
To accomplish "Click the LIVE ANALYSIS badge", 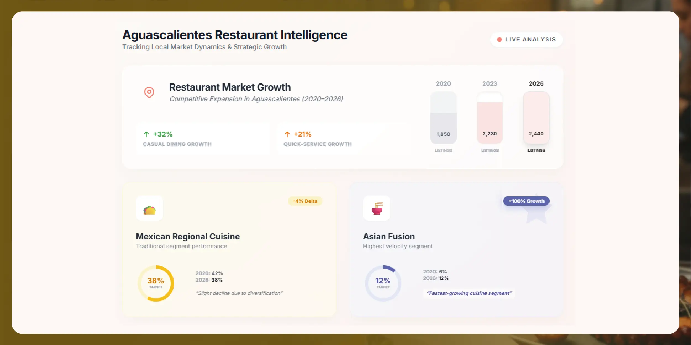I will 526,40.
